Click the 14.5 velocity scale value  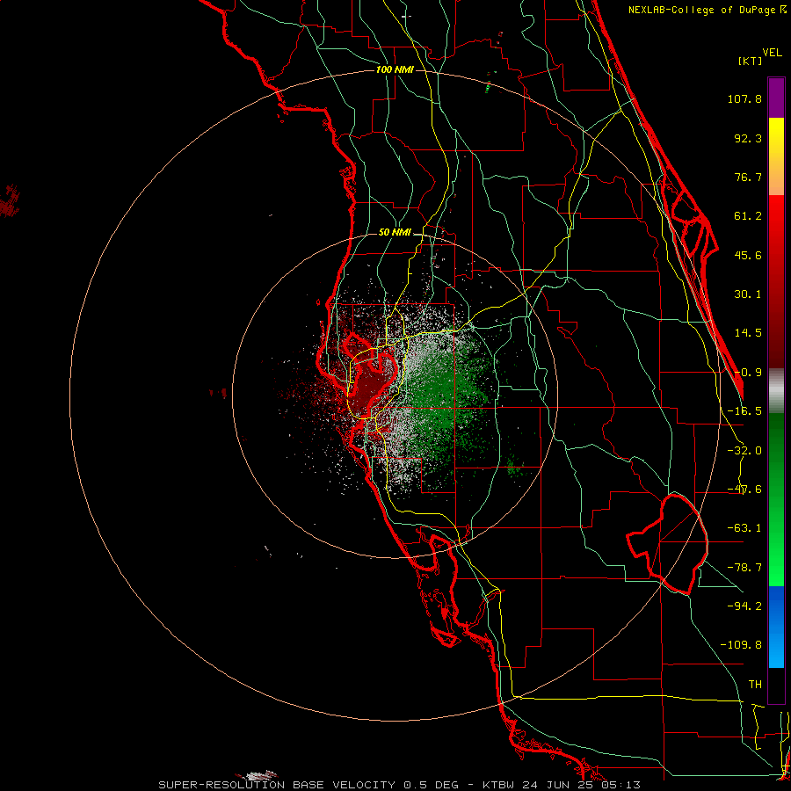point(748,333)
